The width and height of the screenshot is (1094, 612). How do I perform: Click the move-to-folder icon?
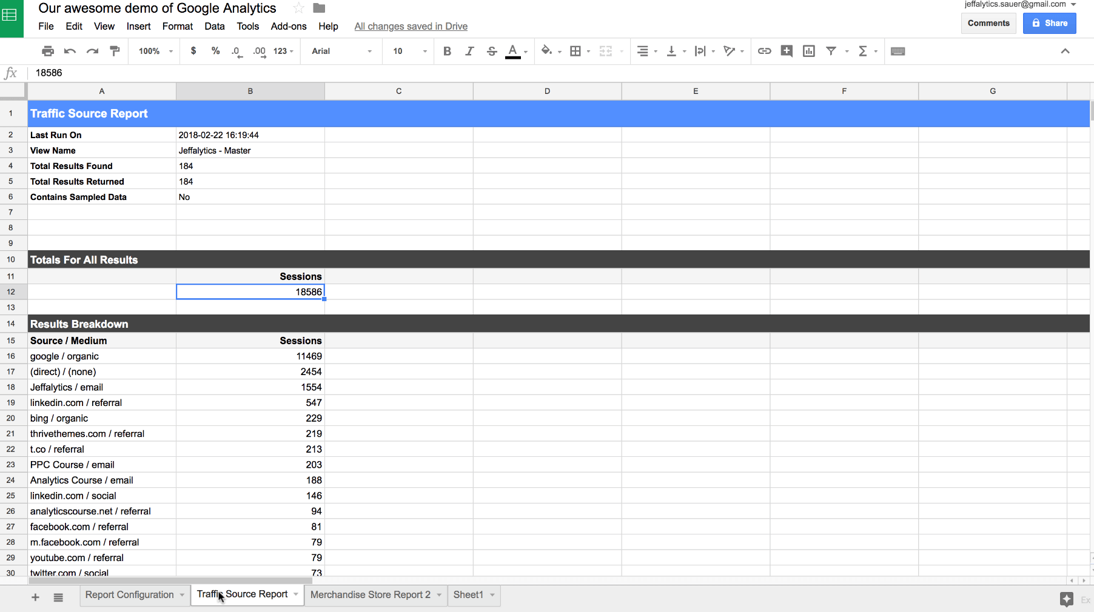tap(319, 8)
